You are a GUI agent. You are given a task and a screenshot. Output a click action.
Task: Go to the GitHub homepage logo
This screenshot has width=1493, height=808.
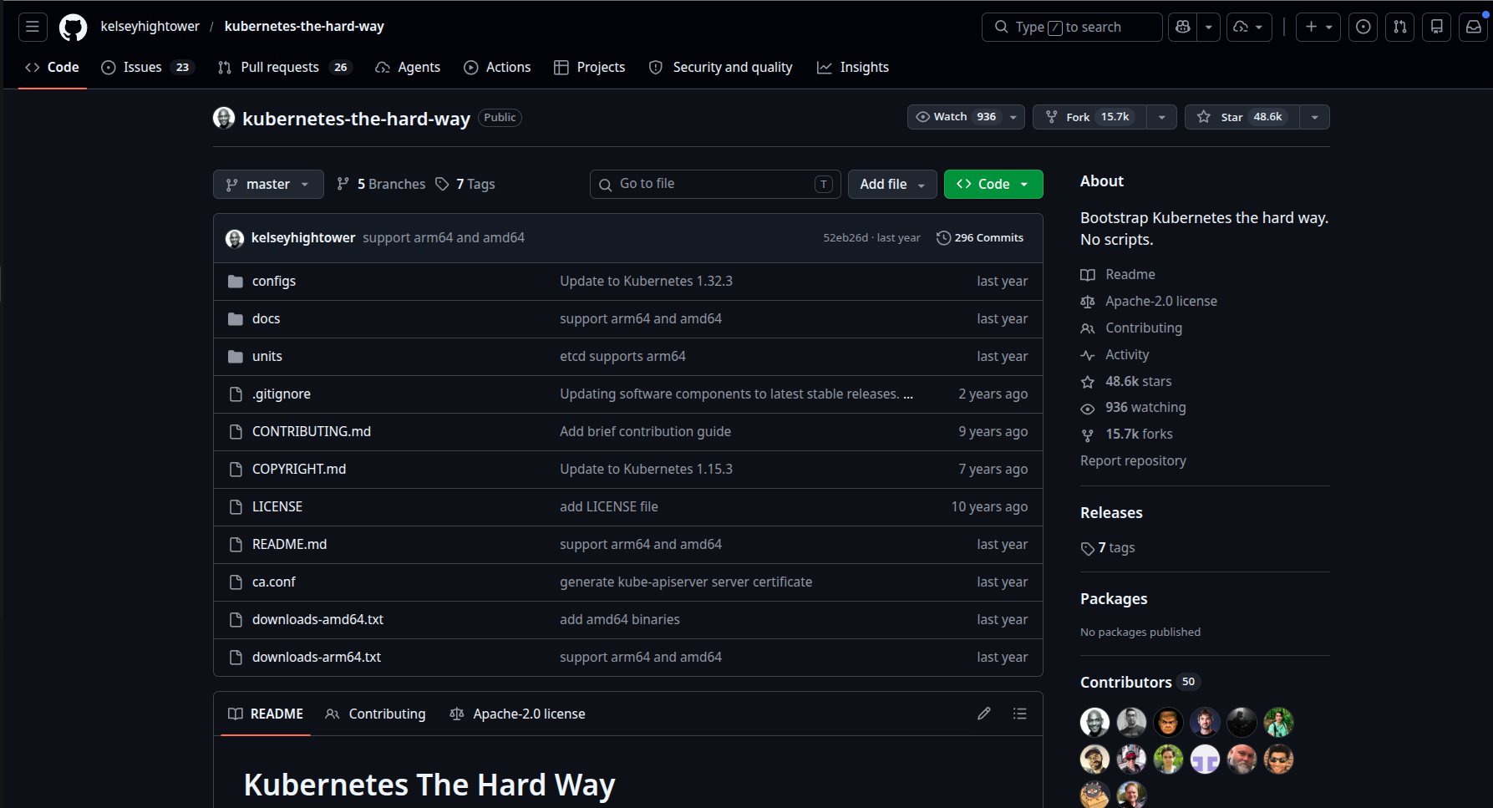(x=73, y=27)
